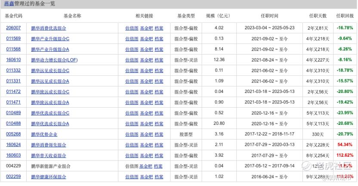Open the 鹏华产业升级混合A fund link
358x186 pixels.
click(x=50, y=50)
